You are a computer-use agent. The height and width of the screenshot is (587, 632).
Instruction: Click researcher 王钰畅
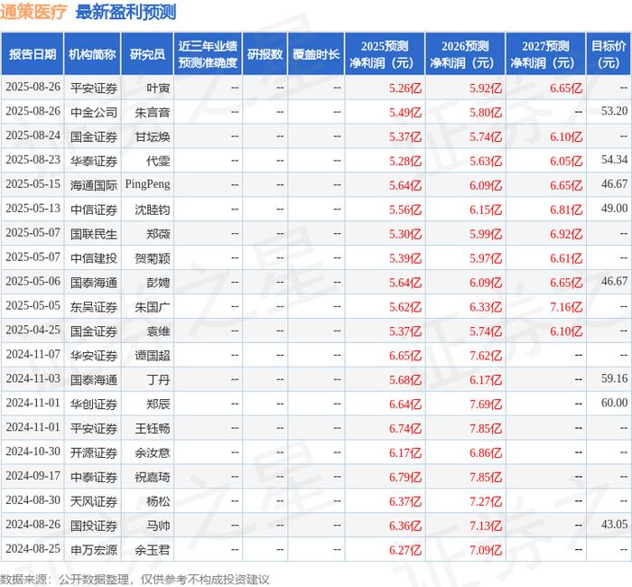[x=152, y=429]
